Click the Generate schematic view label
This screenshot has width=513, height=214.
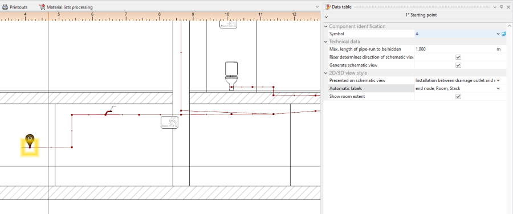click(353, 65)
